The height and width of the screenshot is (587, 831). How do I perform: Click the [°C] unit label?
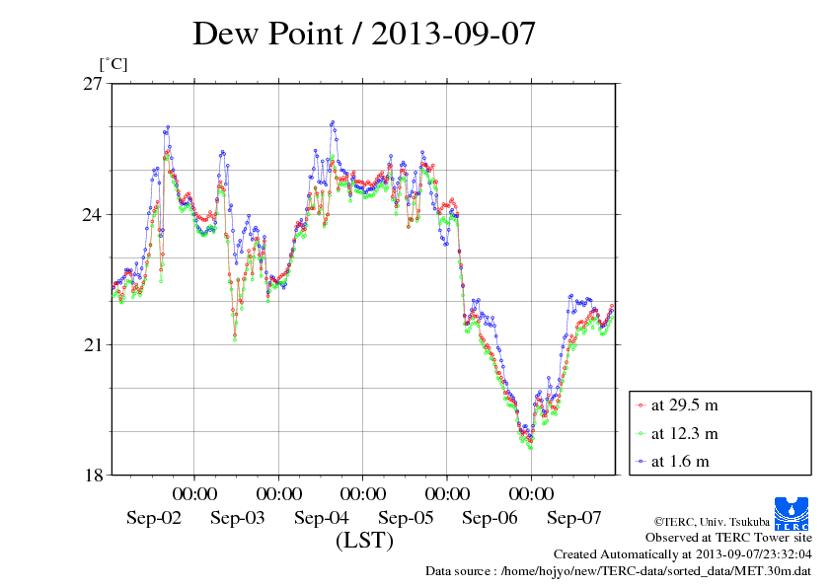coord(113,64)
